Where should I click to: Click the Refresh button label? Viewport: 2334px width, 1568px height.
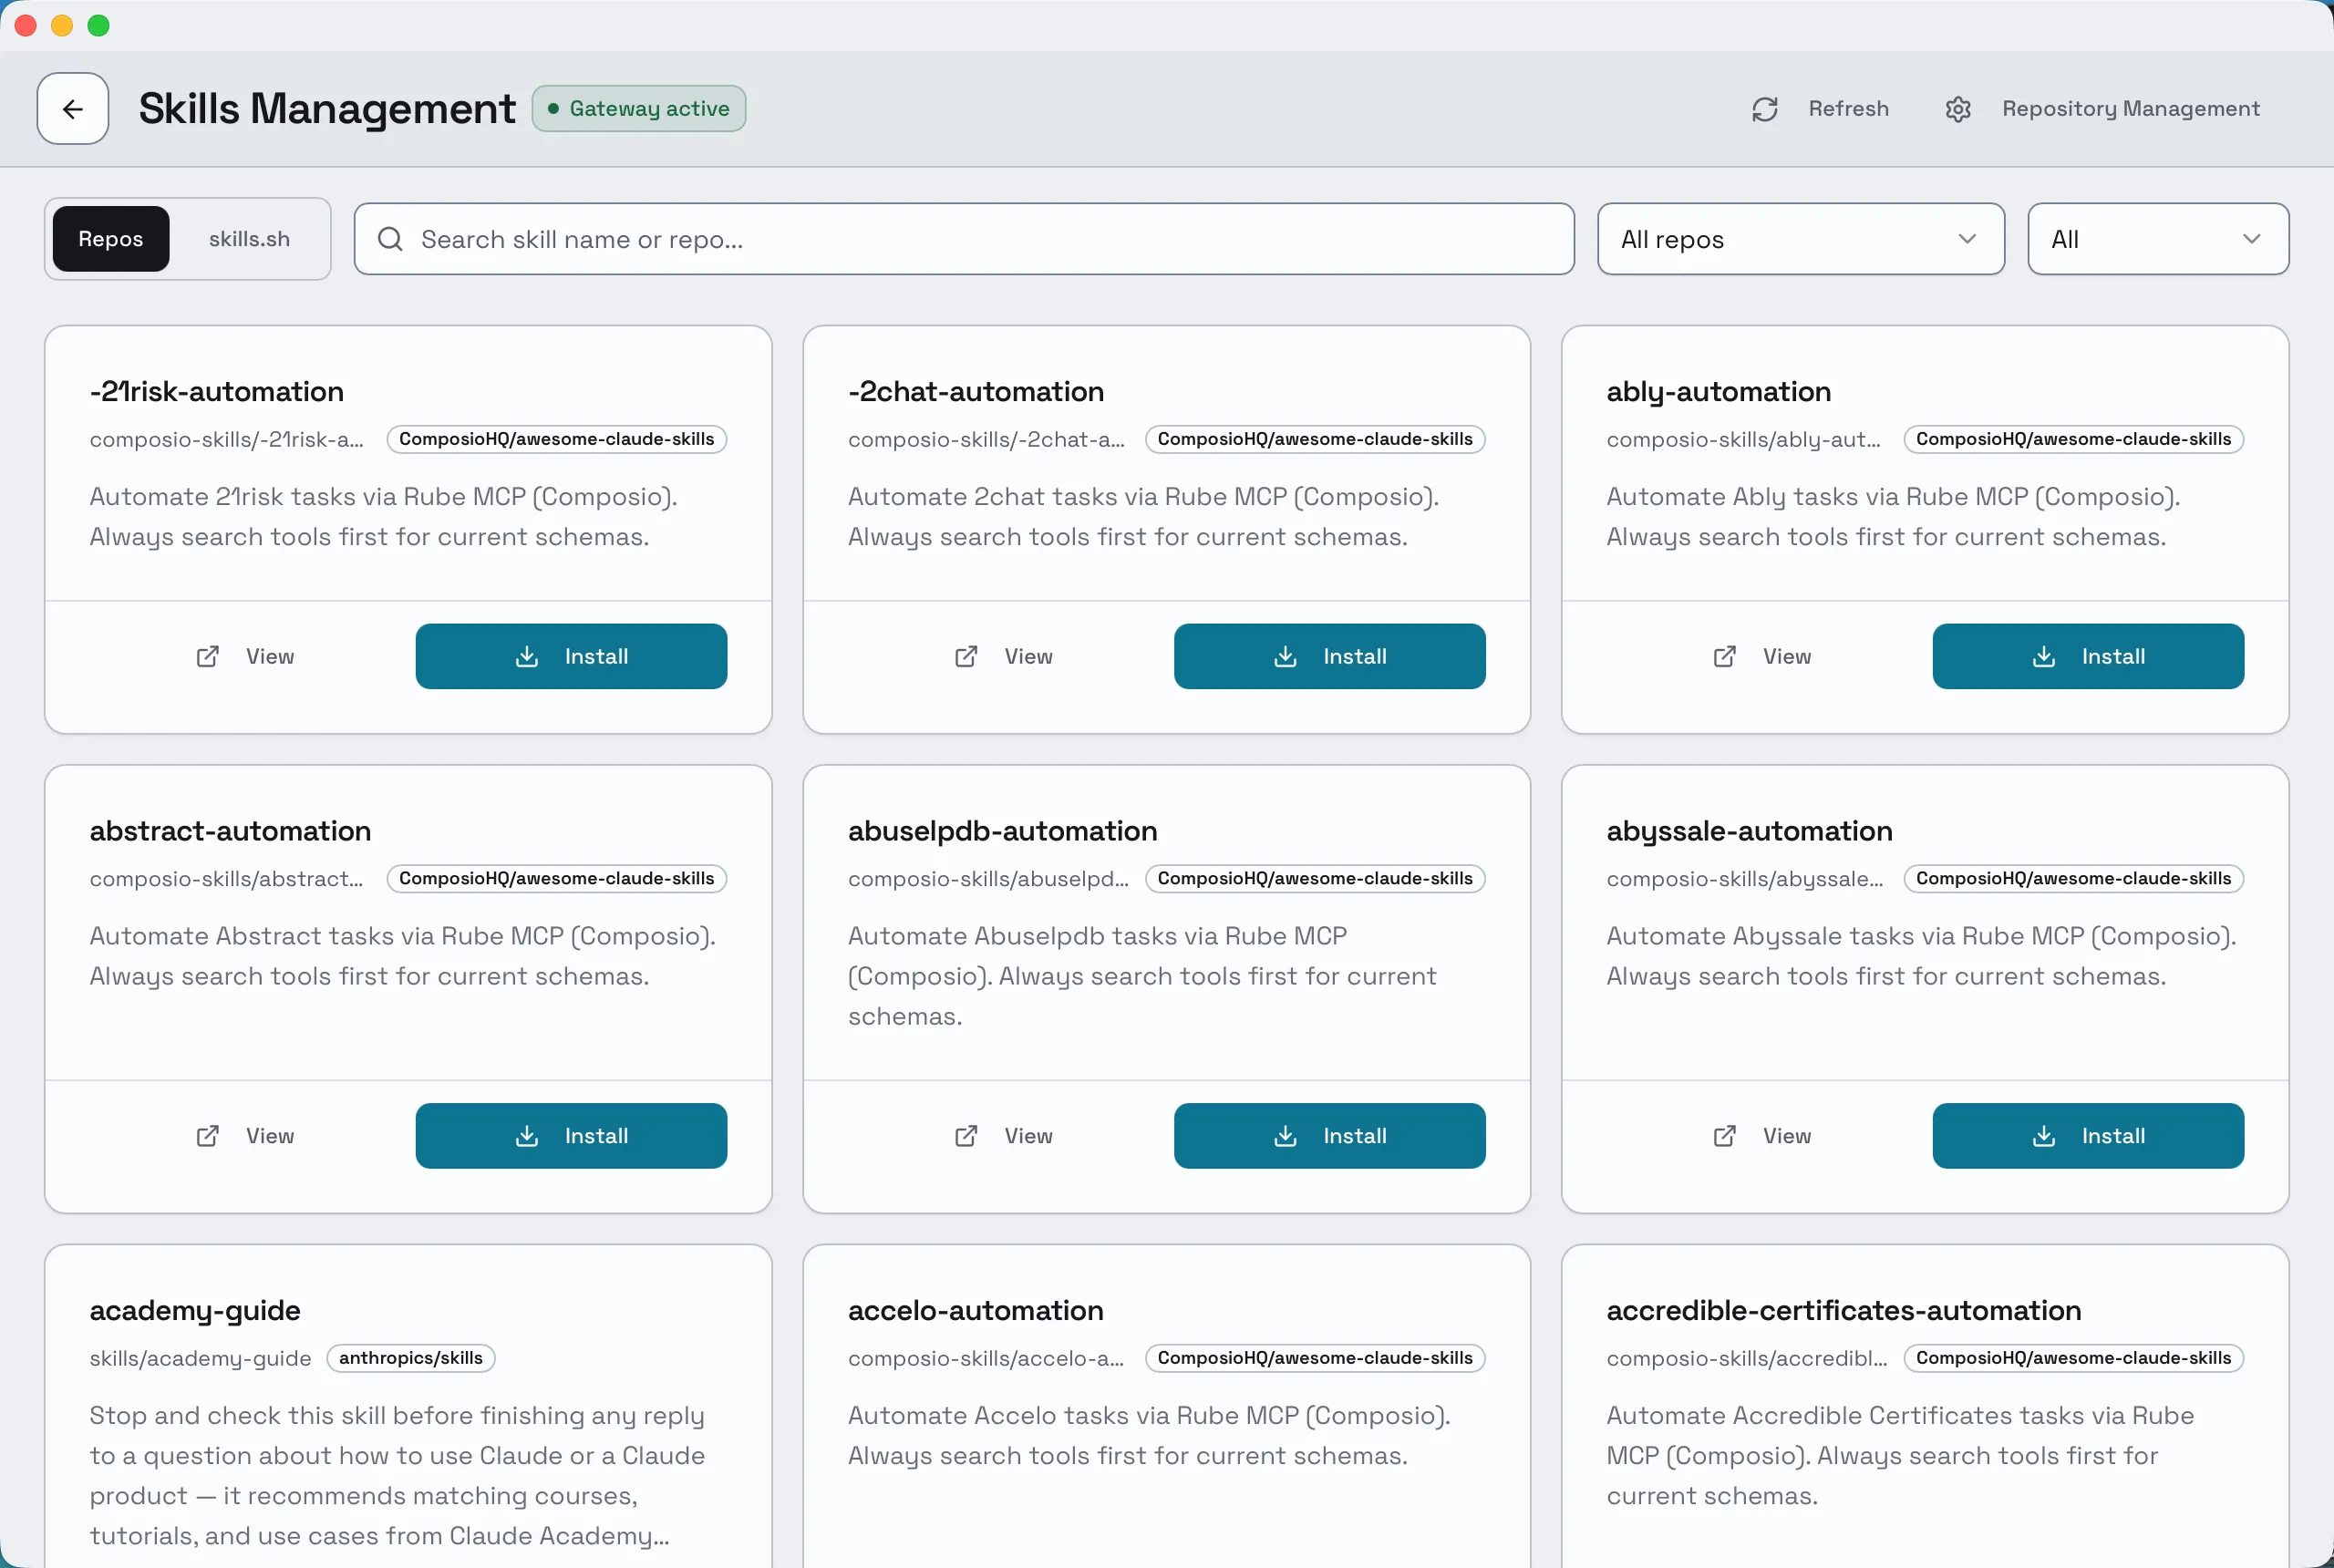click(1848, 108)
